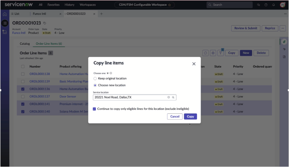The width and height of the screenshot is (289, 167).
Task: Check the ORDL0001137 row checkbox
Action: 23,96
